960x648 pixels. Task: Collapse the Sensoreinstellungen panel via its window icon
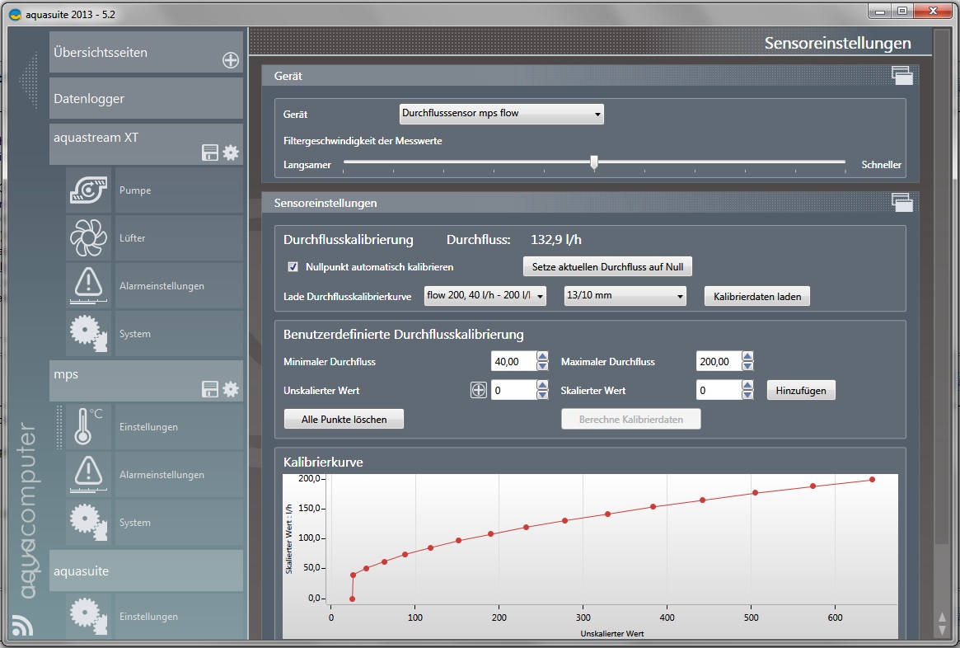point(901,203)
